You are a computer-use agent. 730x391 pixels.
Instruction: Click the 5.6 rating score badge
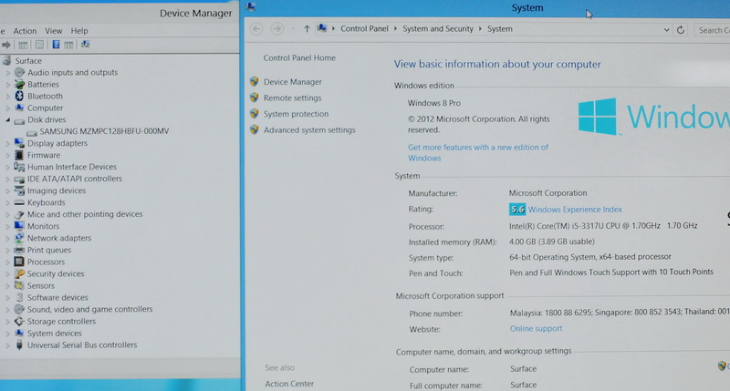(x=517, y=210)
